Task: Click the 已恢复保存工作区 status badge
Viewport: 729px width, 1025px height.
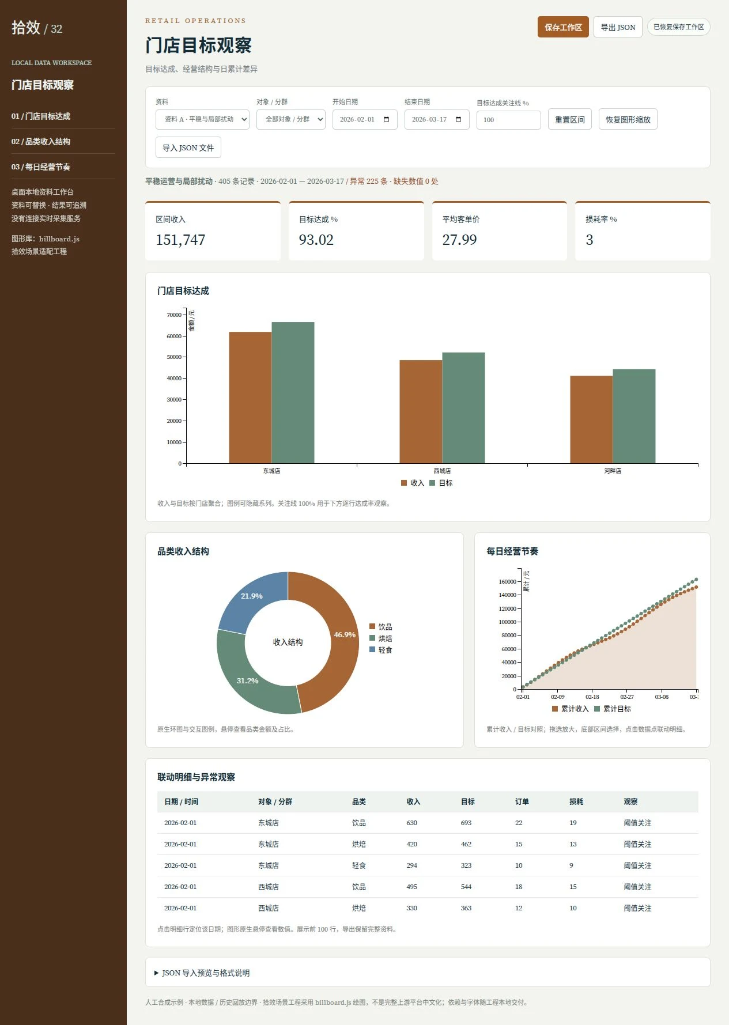Action: (x=679, y=27)
